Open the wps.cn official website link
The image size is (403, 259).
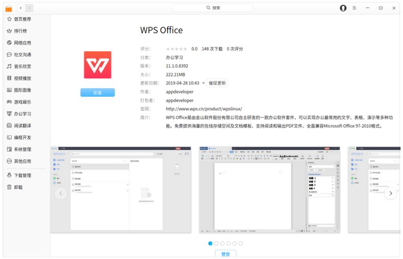point(204,109)
